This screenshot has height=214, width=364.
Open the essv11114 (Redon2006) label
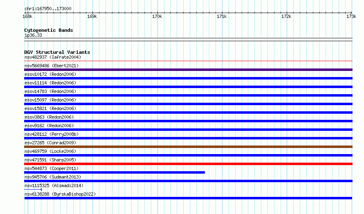(x=50, y=83)
